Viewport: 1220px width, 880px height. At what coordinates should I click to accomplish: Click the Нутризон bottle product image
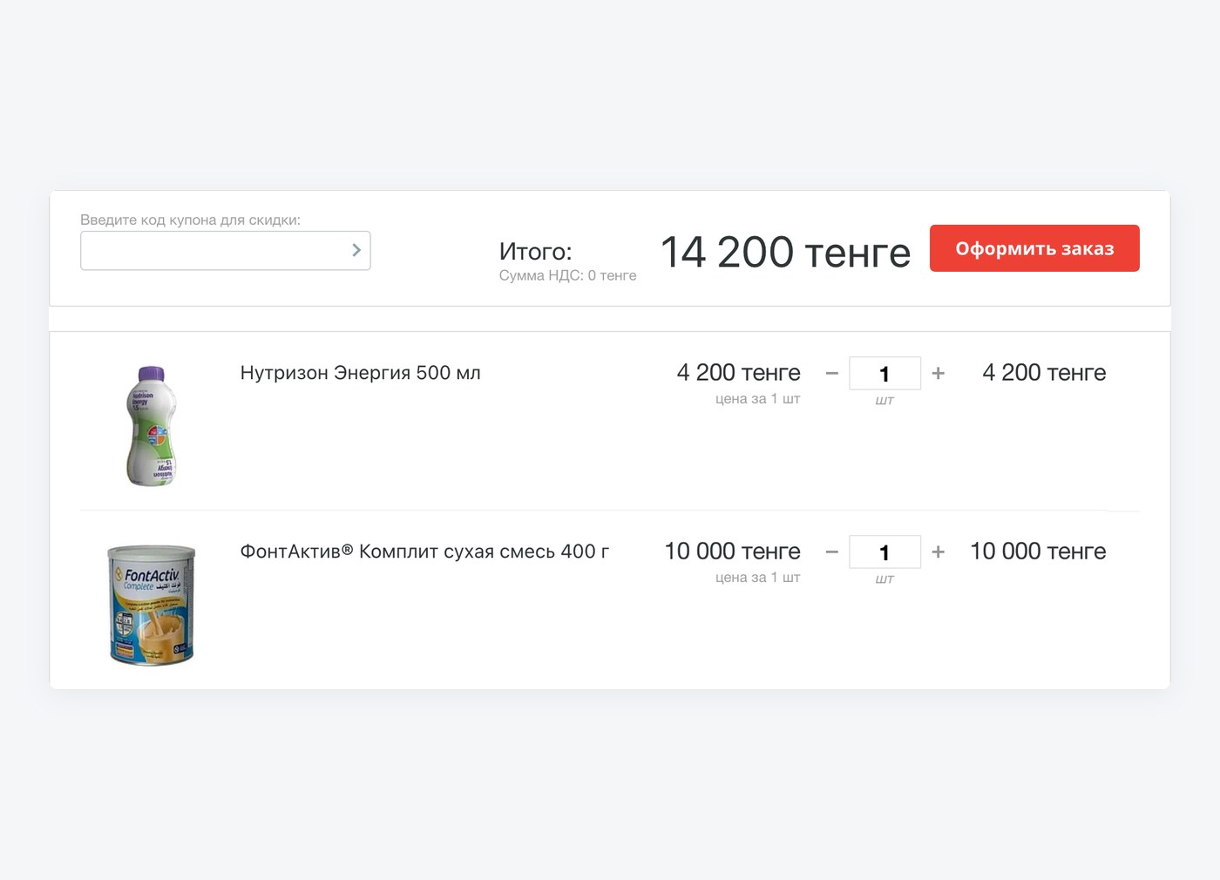coord(152,425)
